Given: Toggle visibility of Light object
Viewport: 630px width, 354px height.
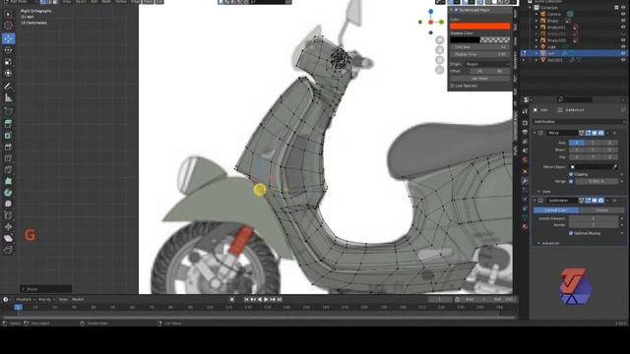Looking at the screenshot, I should coord(623,46).
